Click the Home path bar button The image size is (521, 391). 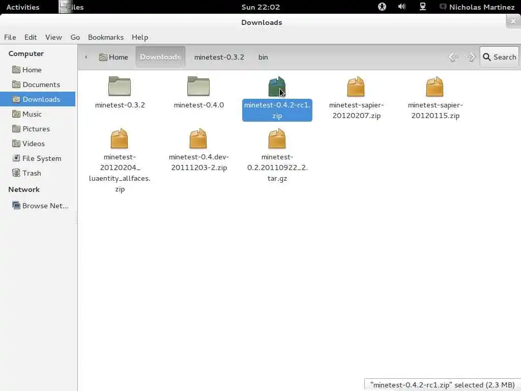(113, 57)
